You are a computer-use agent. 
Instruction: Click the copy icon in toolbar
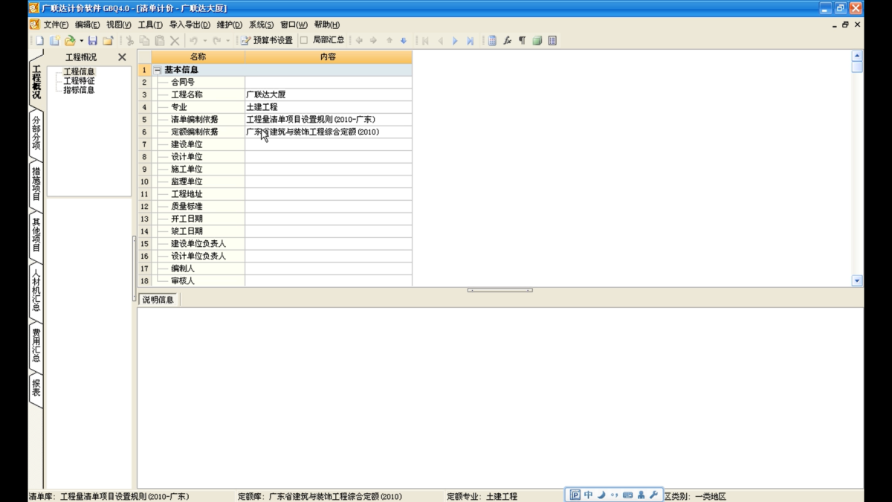click(x=144, y=41)
